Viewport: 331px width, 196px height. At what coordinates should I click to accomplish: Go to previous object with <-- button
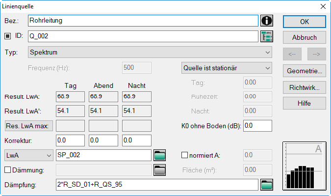tap(292, 54)
